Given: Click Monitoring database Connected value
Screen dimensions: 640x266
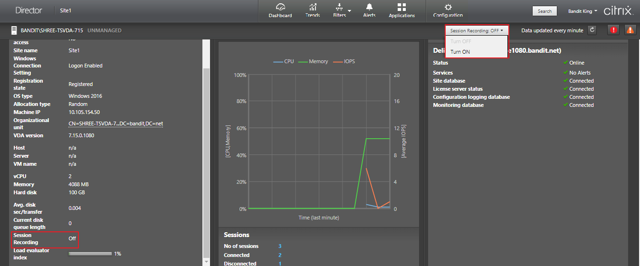Looking at the screenshot, I should (582, 105).
